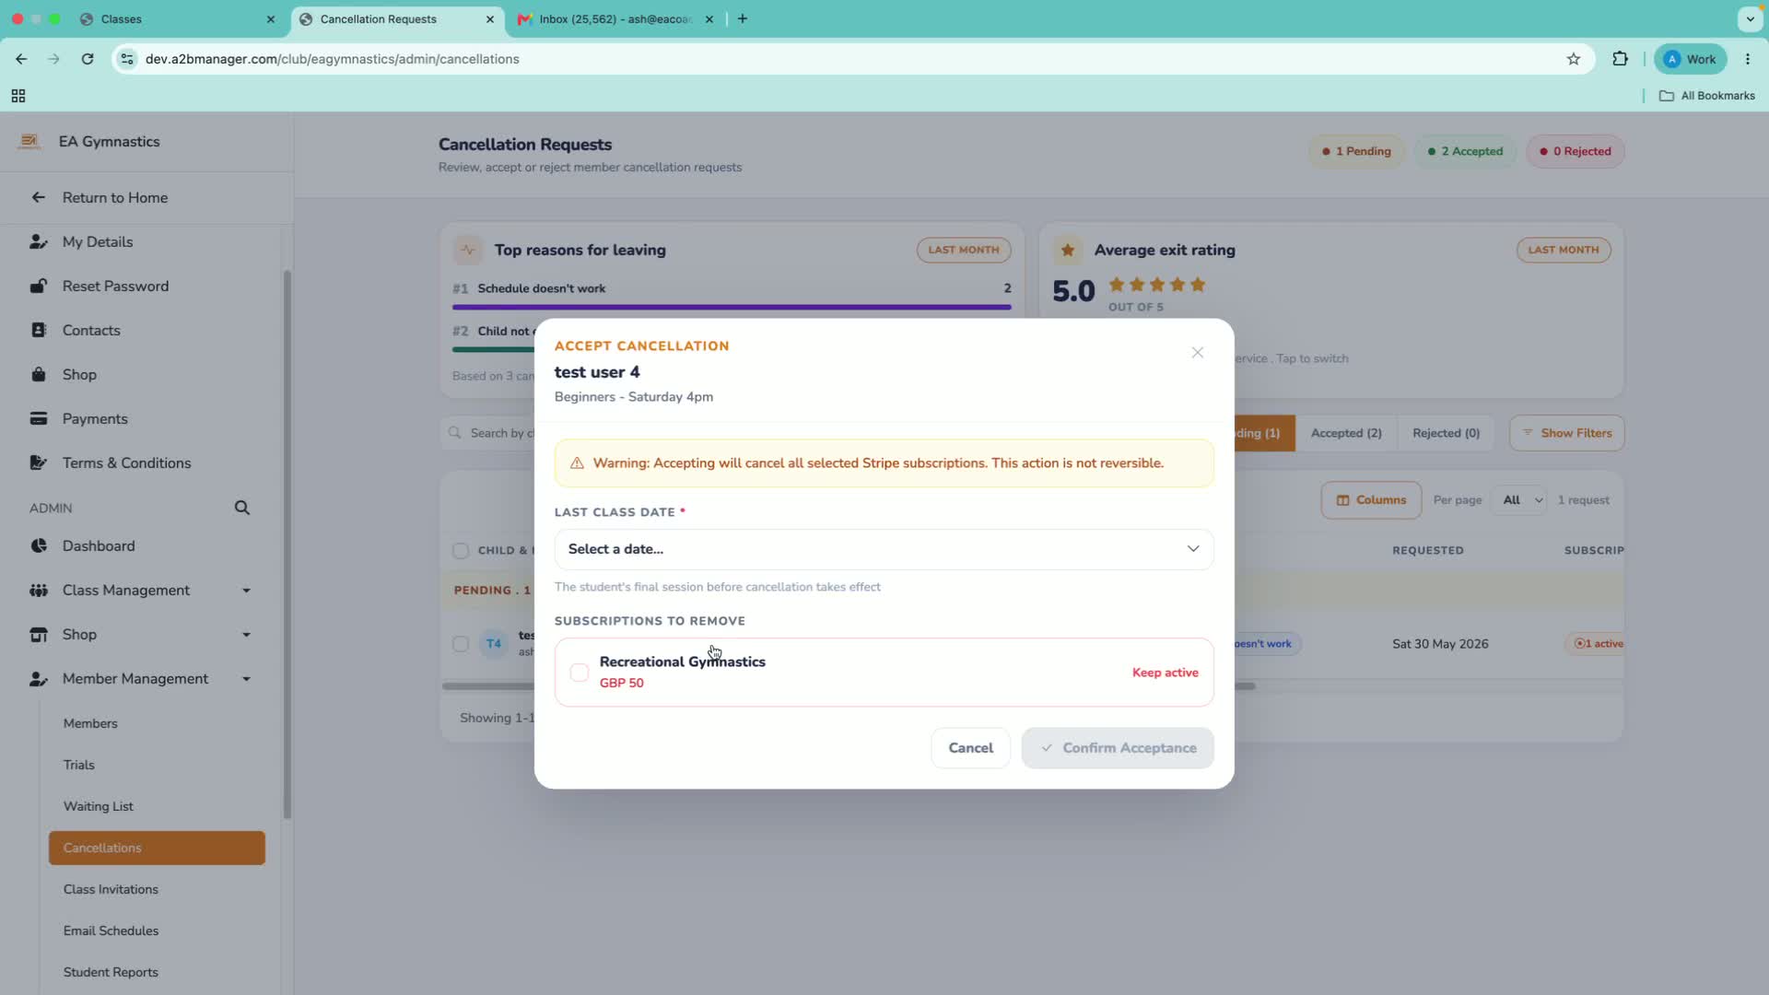The image size is (1769, 995).
Task: Close the Accept Cancellation dialog
Action: [x=1197, y=353]
